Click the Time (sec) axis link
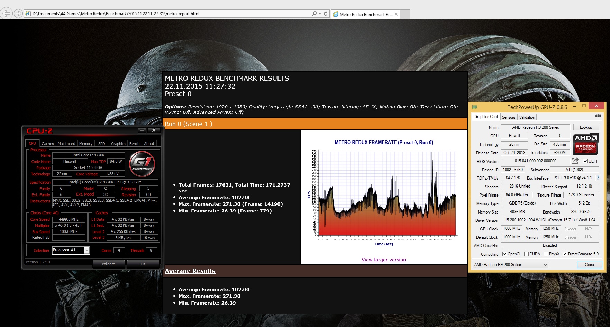Image resolution: width=610 pixels, height=327 pixels. [x=384, y=244]
